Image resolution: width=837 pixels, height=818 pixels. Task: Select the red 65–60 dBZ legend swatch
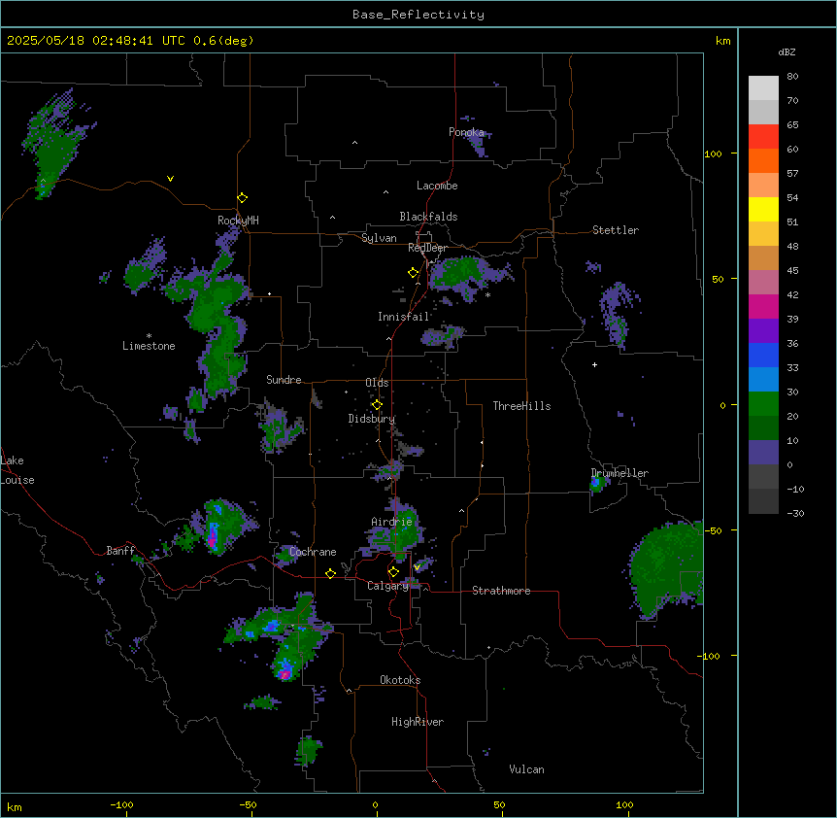[763, 136]
